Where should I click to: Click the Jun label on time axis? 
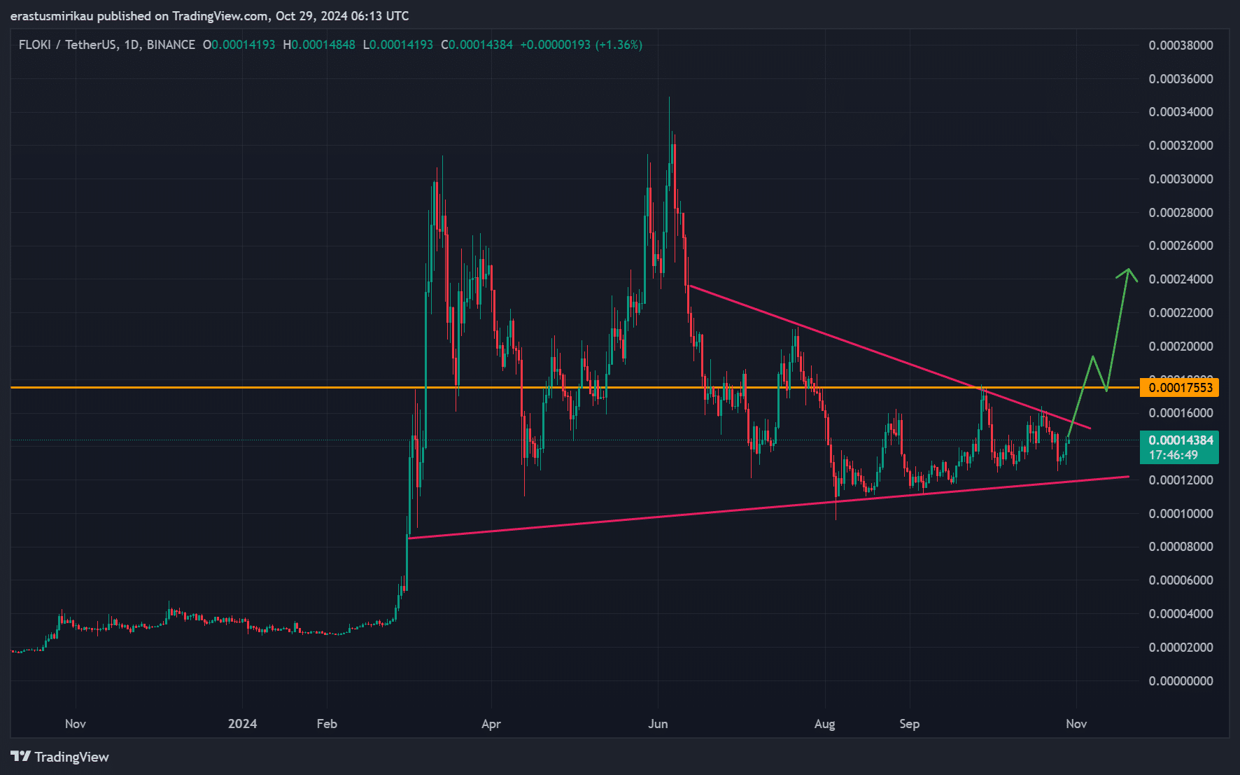tap(658, 724)
